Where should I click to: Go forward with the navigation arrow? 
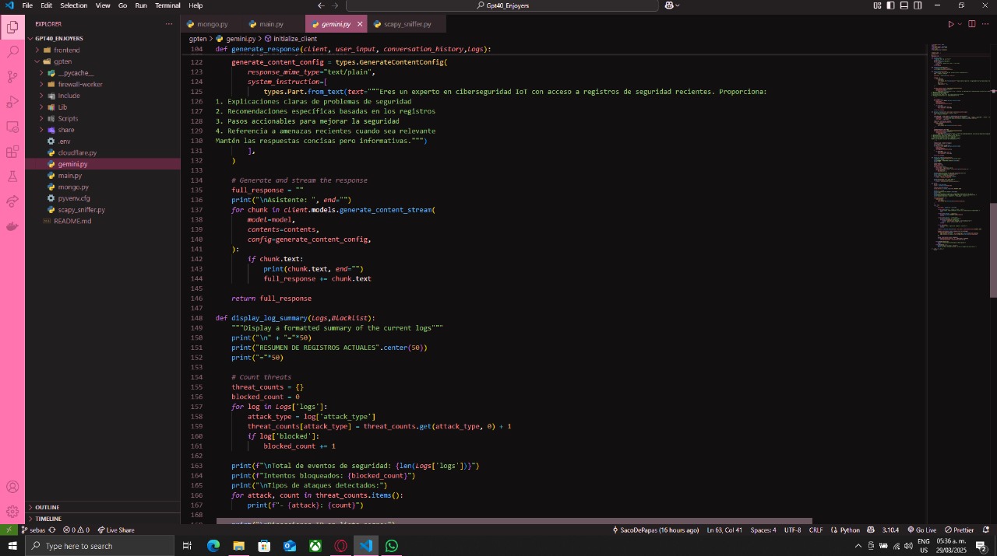pos(336,5)
